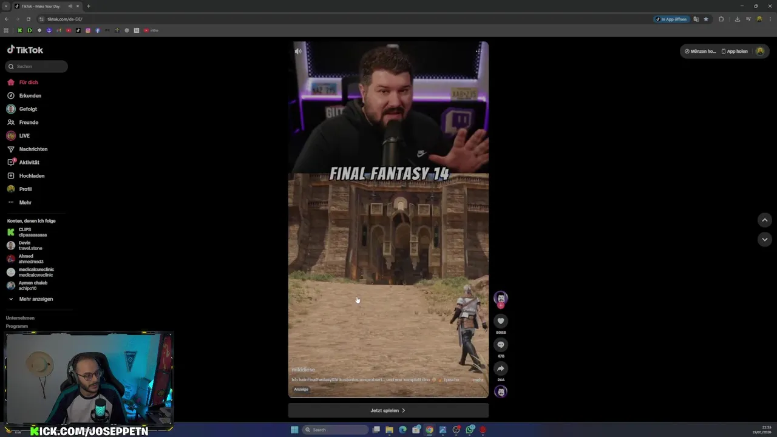Open the TikTok profile avatar at top right
Image resolution: width=777 pixels, height=437 pixels.
tap(760, 51)
